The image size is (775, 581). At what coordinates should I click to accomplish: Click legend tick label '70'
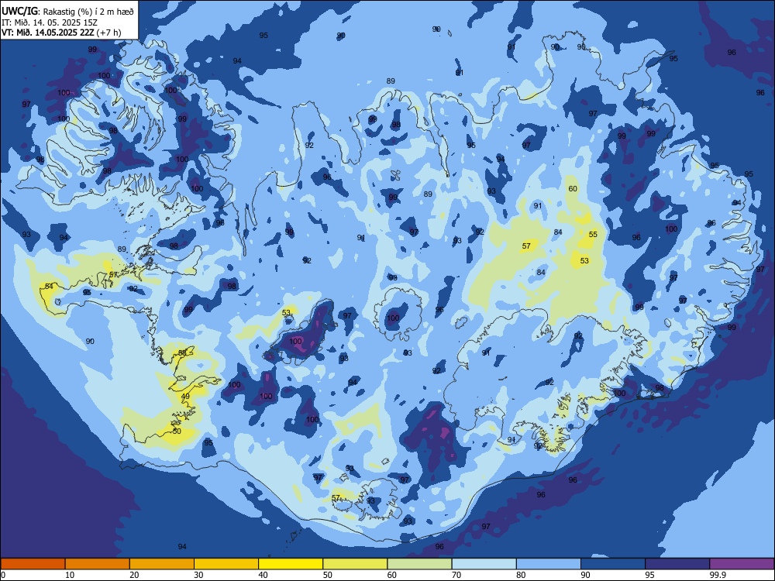click(456, 575)
